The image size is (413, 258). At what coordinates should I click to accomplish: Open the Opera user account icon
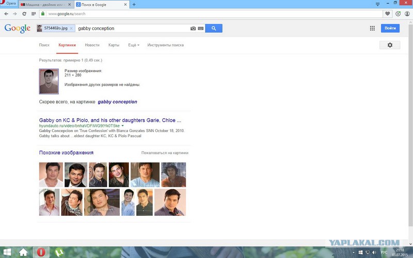pos(407,14)
